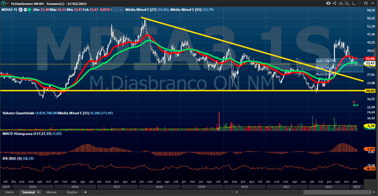Switch to the Mensal tab

(x=52, y=192)
